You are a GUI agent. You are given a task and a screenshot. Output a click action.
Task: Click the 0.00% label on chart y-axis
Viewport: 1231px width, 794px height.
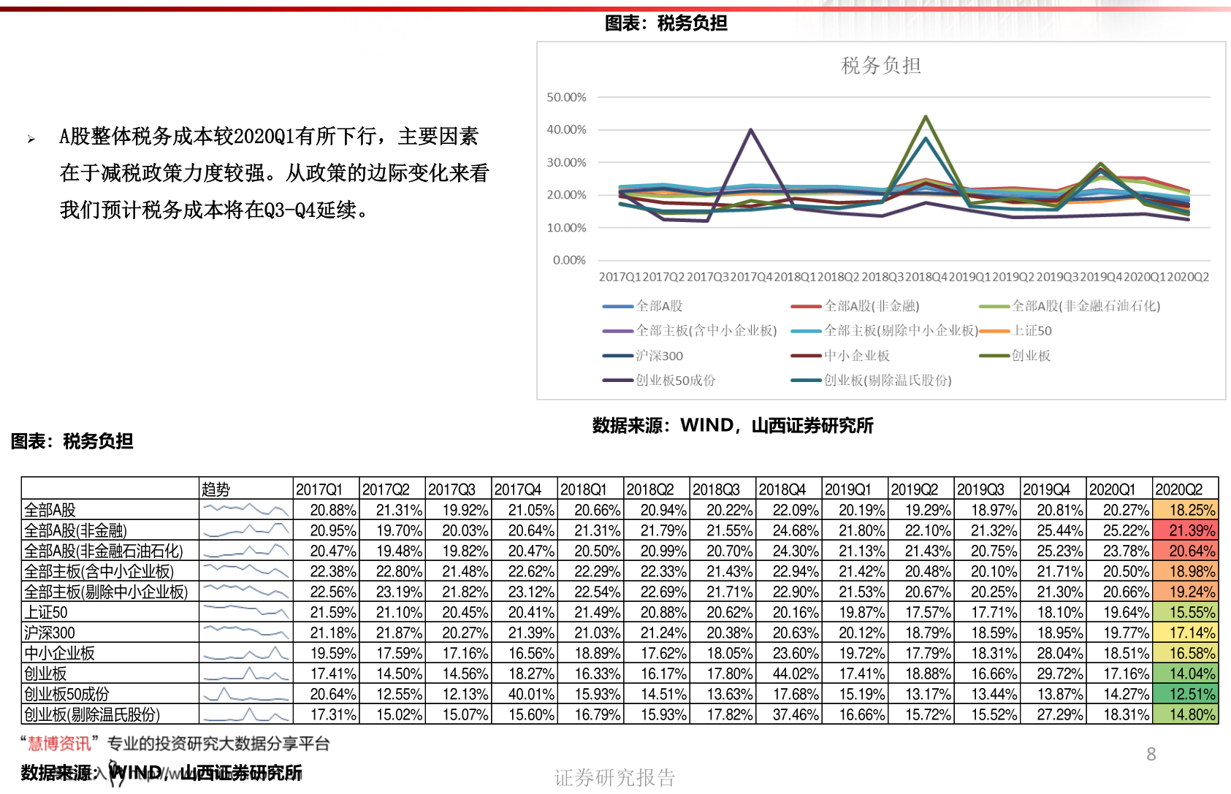(569, 261)
